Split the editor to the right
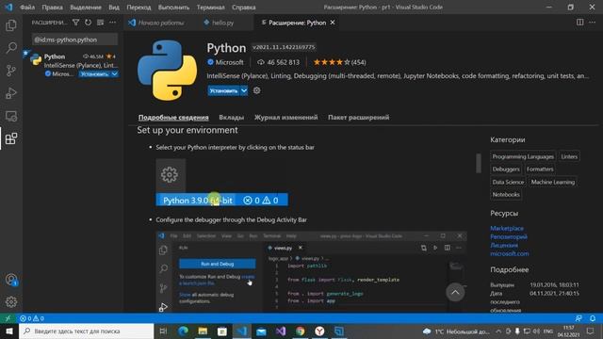This screenshot has height=339, width=603. [580, 23]
